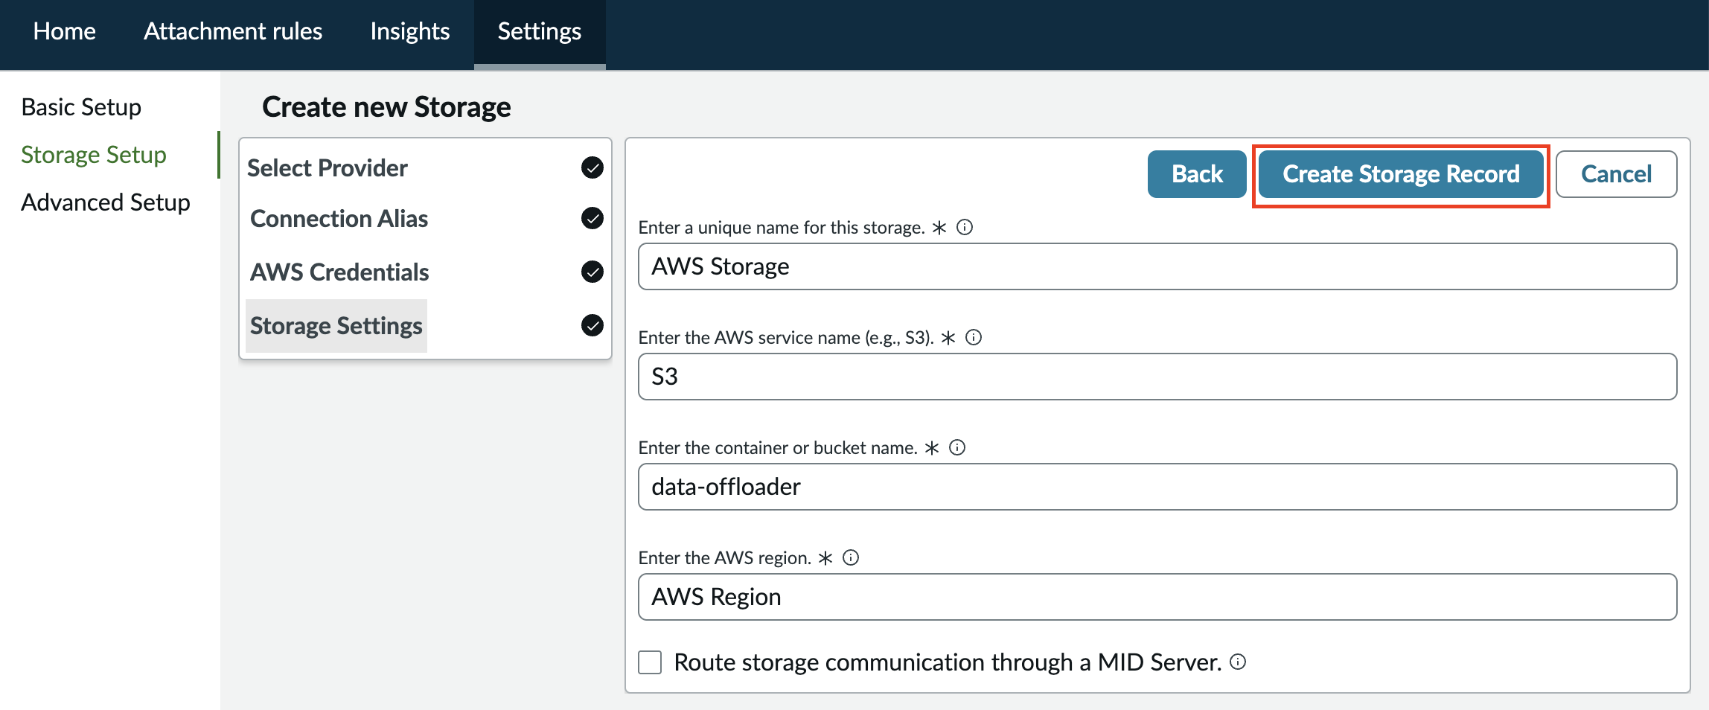The image size is (1709, 710).
Task: Switch to the Insights tab
Action: coord(410,31)
